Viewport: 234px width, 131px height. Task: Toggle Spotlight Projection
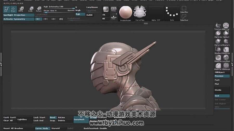[x=19, y=15]
